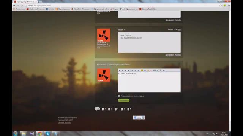Open the Одноклассники bookmark

pyautogui.click(x=63, y=9)
